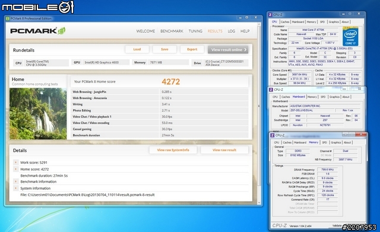This screenshot has width=380, height=232.
Task: Expand the Home score: 4272 row
Action: tap(15, 169)
